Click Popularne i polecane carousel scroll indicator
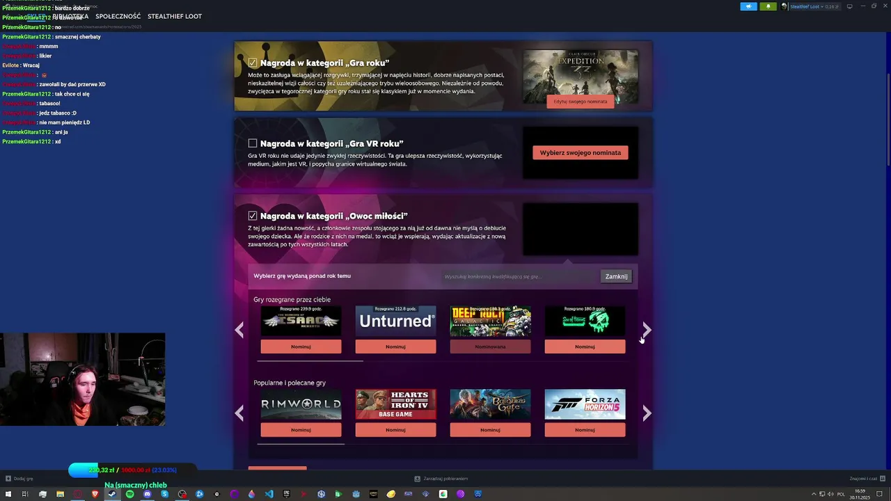The width and height of the screenshot is (891, 501). (301, 443)
